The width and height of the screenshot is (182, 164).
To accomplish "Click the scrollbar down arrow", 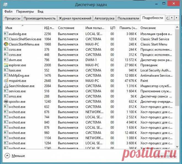I will (177, 146).
